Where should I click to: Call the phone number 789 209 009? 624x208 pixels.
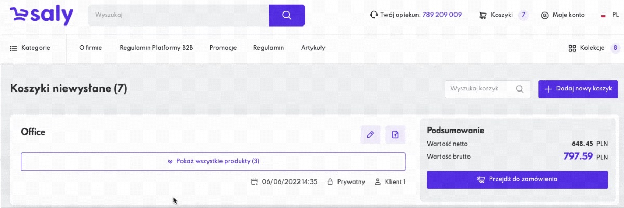click(441, 15)
